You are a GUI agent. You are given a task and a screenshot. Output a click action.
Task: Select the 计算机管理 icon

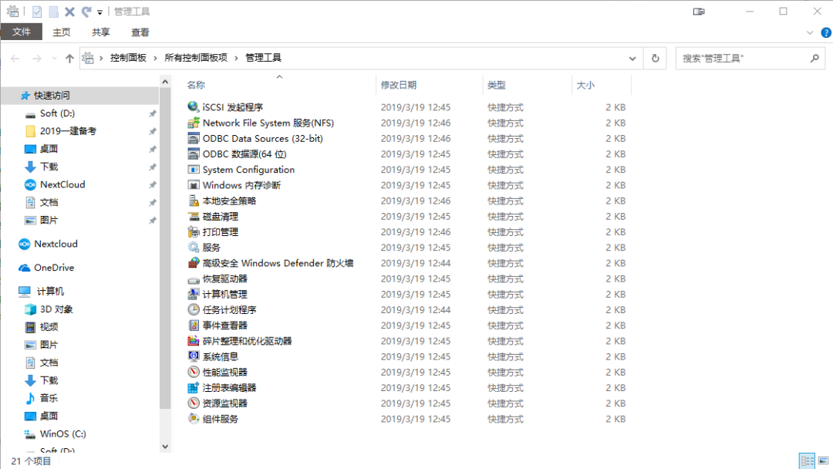pyautogui.click(x=194, y=294)
